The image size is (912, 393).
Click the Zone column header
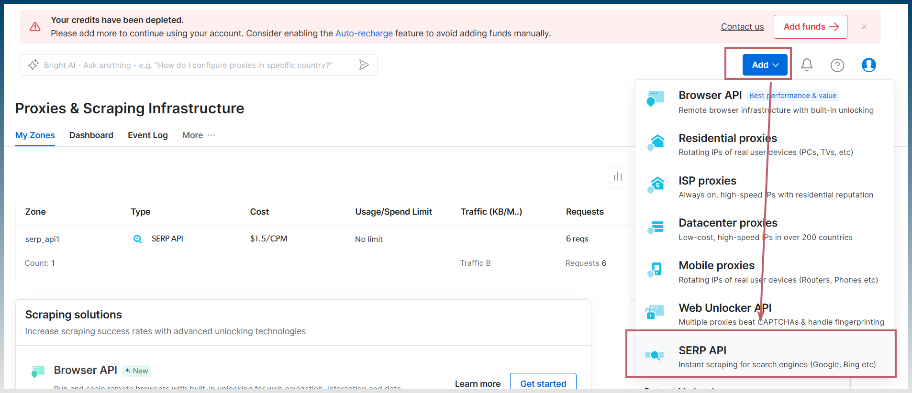click(x=35, y=212)
